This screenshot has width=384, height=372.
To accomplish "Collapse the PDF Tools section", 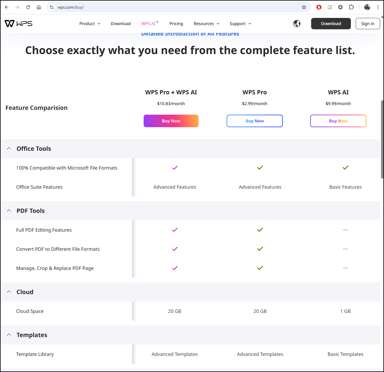I will tap(9, 210).
